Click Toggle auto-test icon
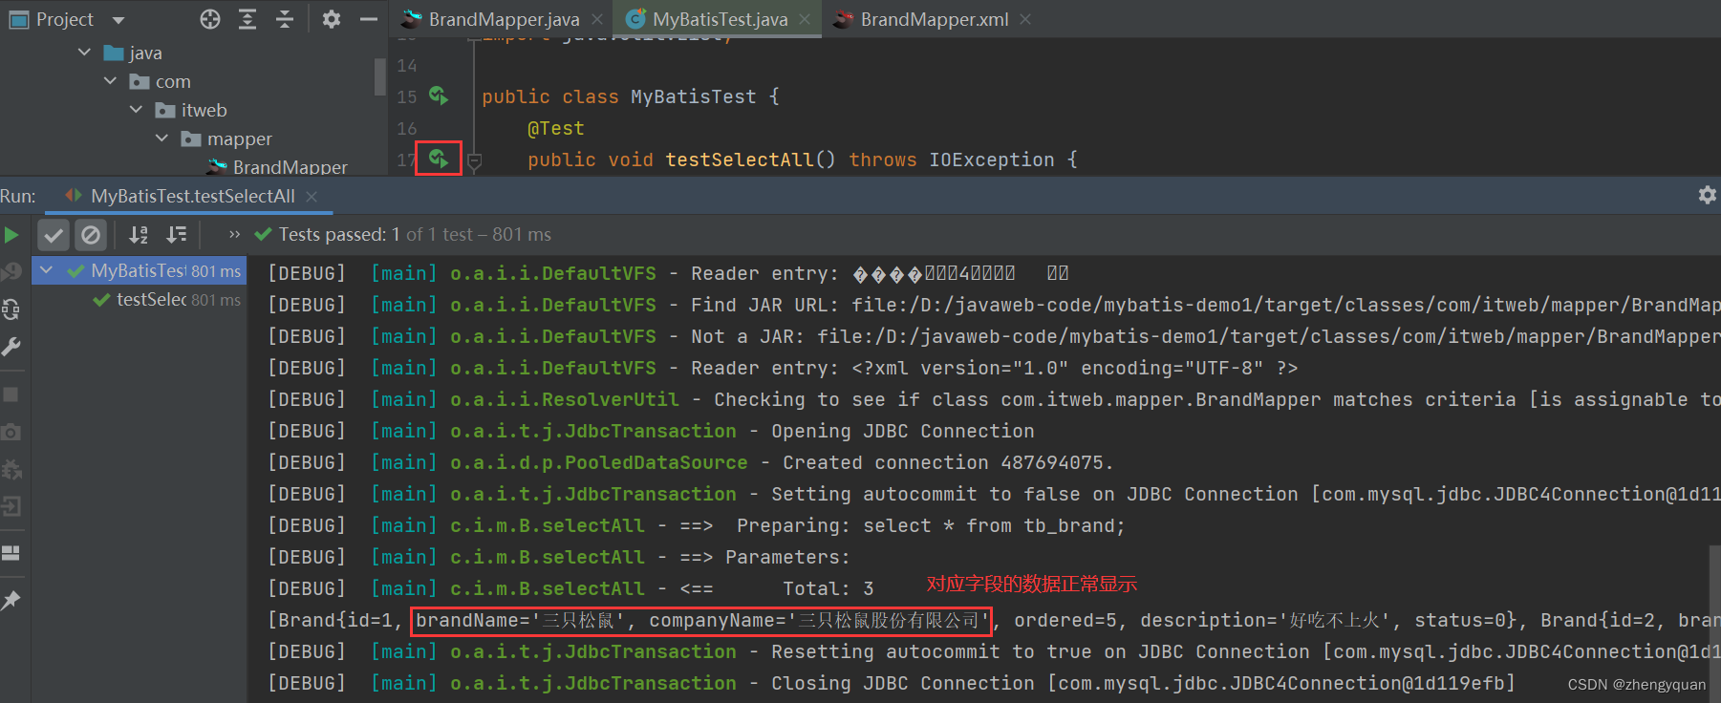 [x=11, y=309]
